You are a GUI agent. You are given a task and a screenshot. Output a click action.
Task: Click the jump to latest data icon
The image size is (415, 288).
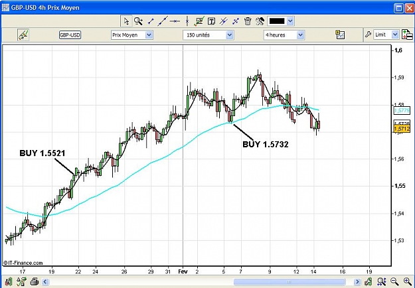[x=368, y=281]
